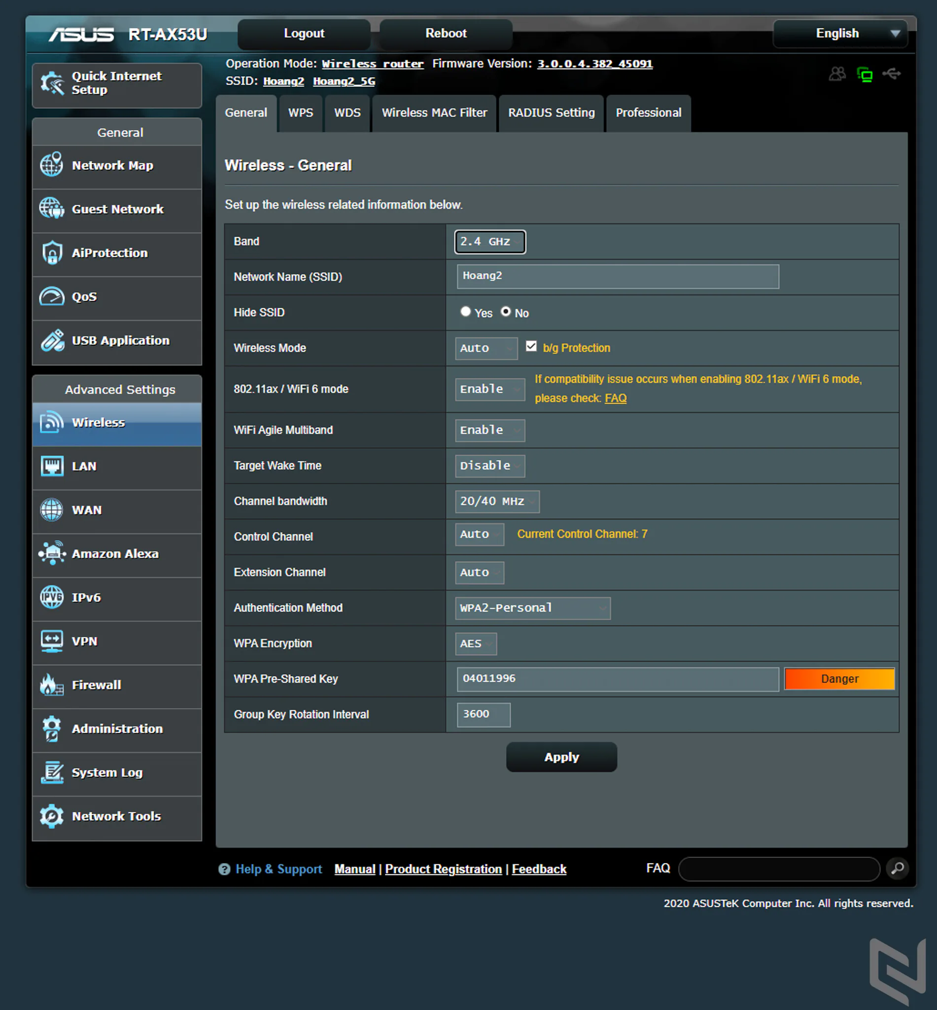Click the Reboot button
Viewport: 937px width, 1010px height.
point(446,34)
